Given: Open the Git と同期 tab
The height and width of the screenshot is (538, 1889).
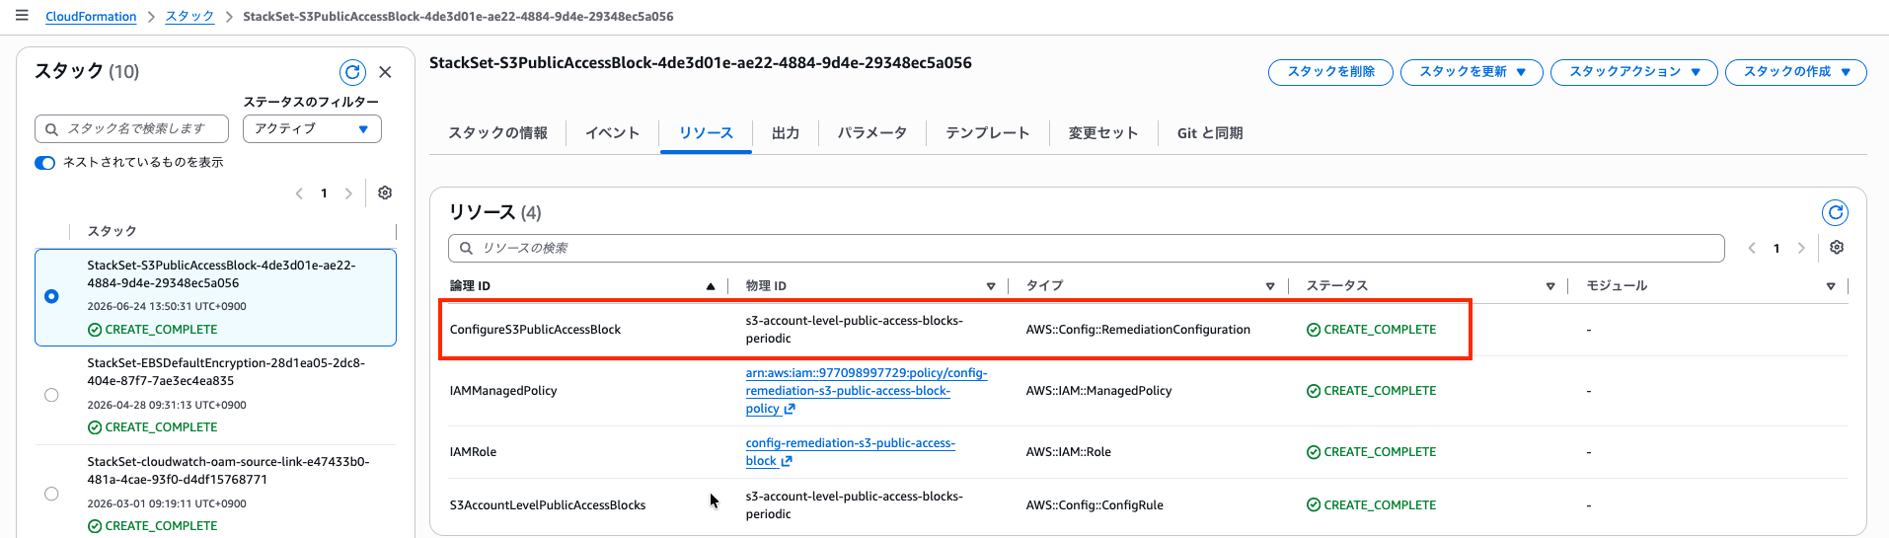Looking at the screenshot, I should click(x=1210, y=133).
